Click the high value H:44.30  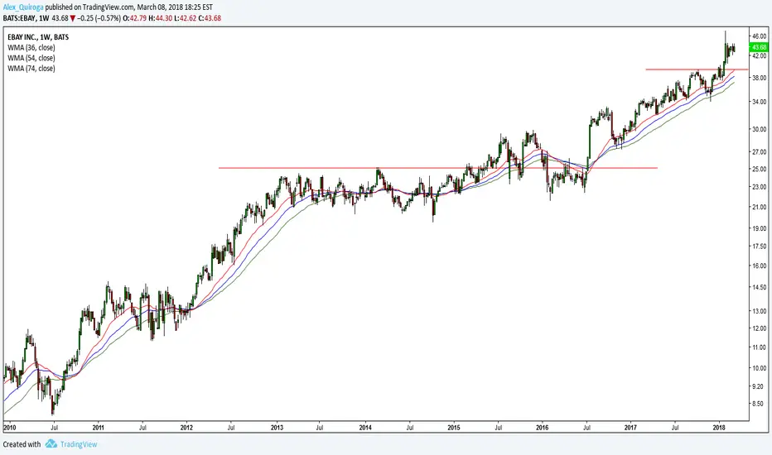coord(161,18)
